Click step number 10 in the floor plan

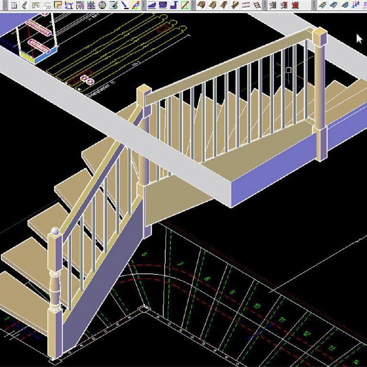(257, 306)
